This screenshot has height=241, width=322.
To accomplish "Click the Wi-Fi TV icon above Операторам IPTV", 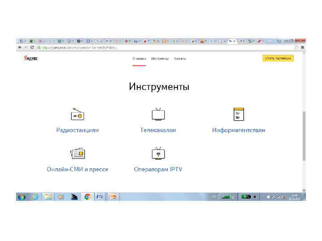I will tap(158, 153).
